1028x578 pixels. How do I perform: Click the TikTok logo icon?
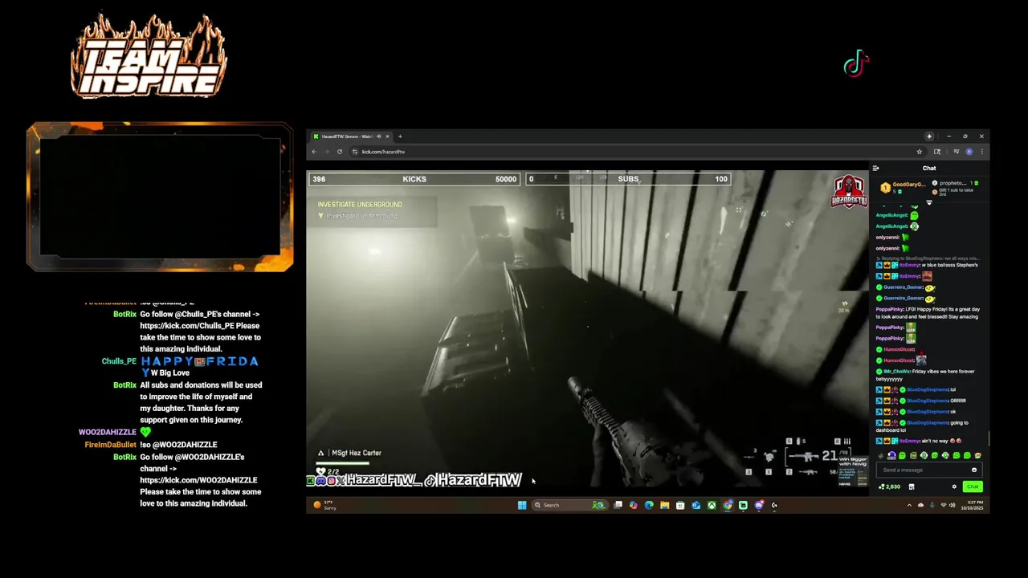click(856, 63)
